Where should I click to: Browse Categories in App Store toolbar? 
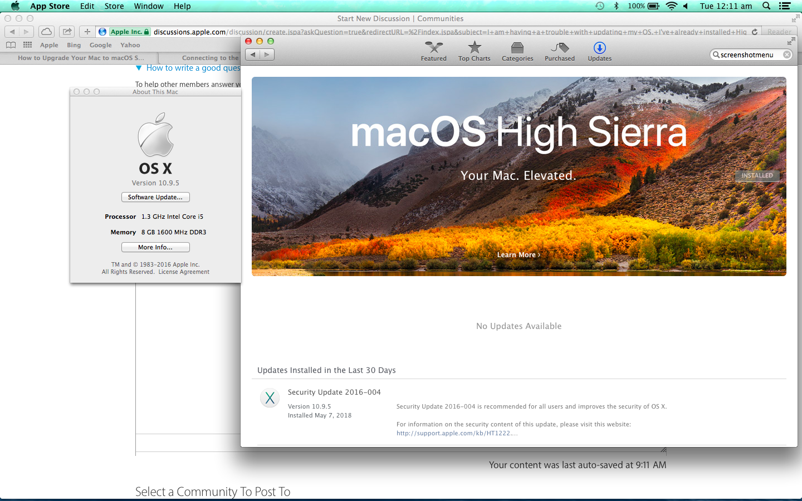(517, 51)
